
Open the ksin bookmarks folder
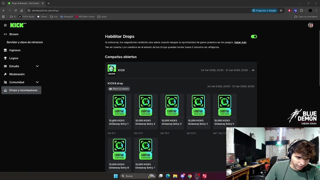54,16
